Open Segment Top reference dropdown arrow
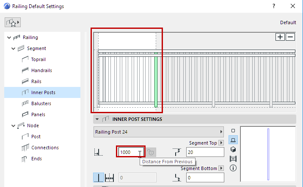The image size is (303, 187). coord(221,143)
